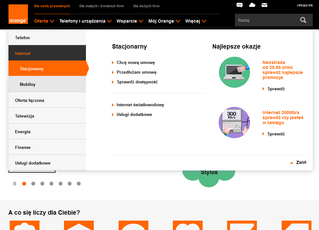Open the Telewizja menu entry
The image size is (319, 230).
[x=24, y=116]
